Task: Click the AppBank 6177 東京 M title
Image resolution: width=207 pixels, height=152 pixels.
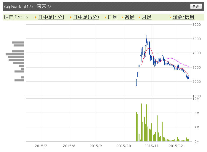Action: (x=28, y=6)
